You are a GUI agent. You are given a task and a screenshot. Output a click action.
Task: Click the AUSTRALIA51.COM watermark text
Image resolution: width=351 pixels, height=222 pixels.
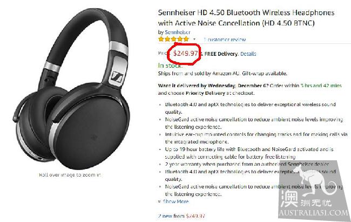313,212
